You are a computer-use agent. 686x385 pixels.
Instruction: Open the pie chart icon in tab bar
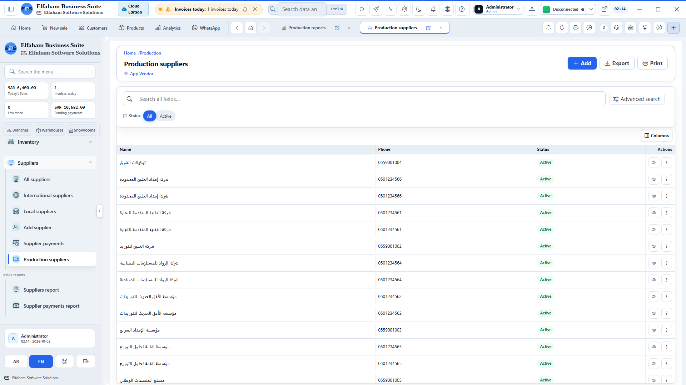point(589,28)
